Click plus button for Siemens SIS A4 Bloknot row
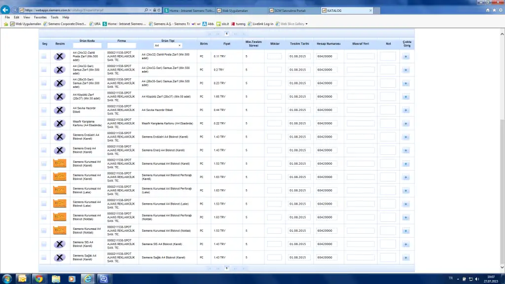The width and height of the screenshot is (505, 284). (x=405, y=245)
